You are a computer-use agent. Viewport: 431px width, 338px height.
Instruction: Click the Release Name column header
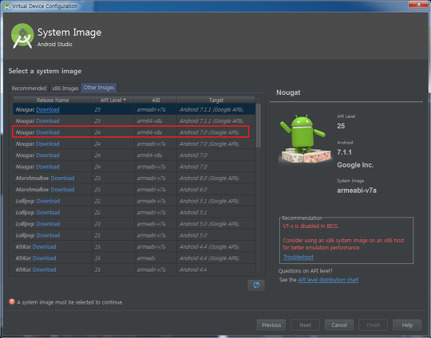click(53, 100)
